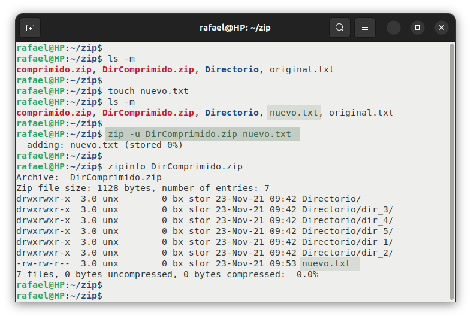This screenshot has height=319, width=471.
Task: Click the 'Archive: DirComprimido.zip' line
Action: click(89, 177)
